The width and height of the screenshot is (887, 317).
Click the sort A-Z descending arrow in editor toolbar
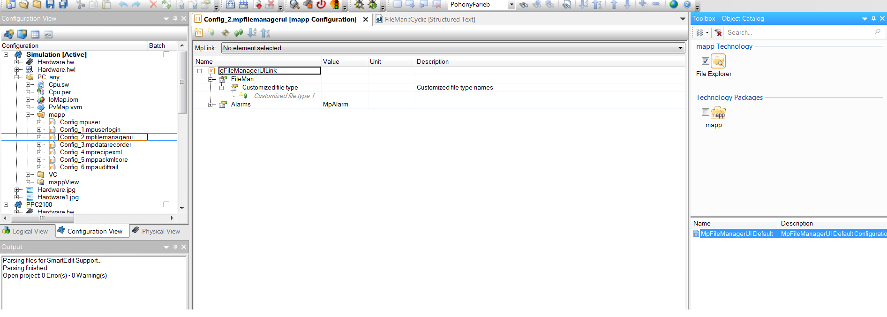point(252,32)
